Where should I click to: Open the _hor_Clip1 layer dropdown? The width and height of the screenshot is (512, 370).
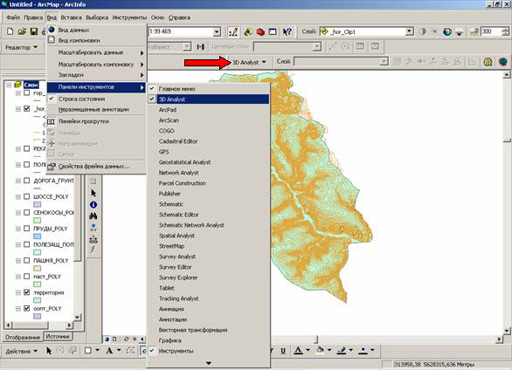pyautogui.click(x=410, y=31)
